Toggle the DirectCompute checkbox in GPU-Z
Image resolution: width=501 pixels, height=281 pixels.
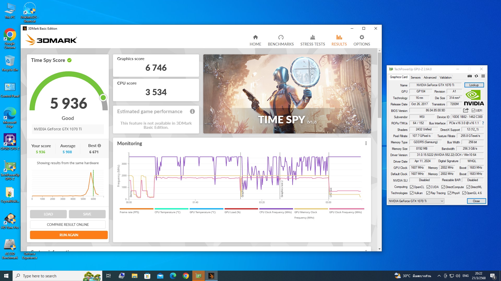(x=443, y=187)
